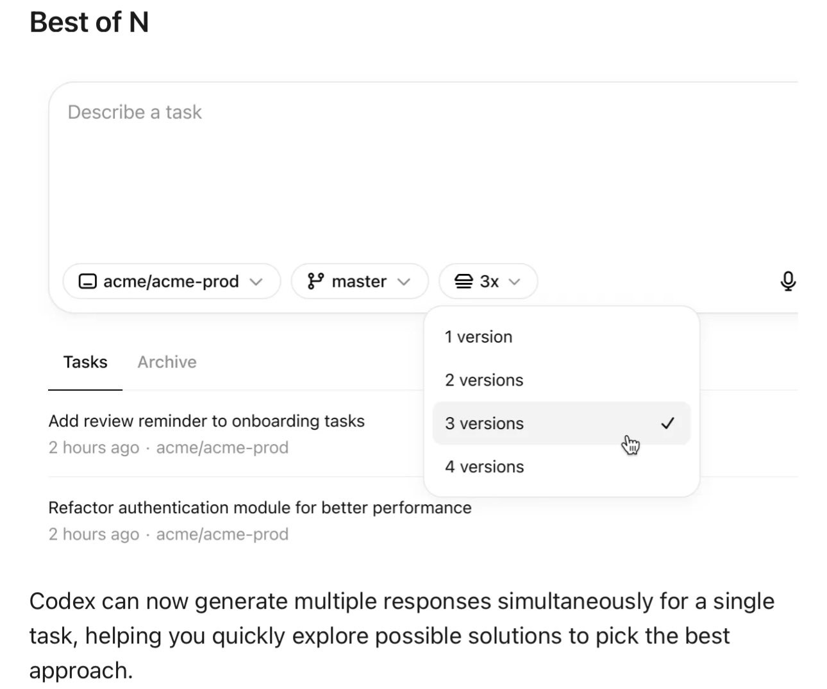
Task: Expand the acme/acme-prod chevron arrow
Action: pos(256,282)
